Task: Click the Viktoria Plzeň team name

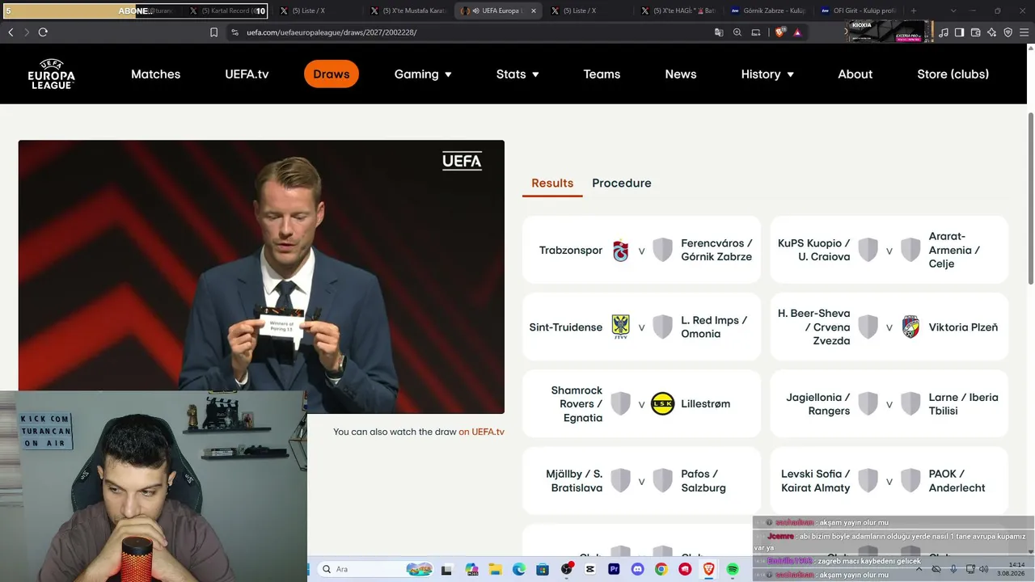Action: tap(964, 327)
